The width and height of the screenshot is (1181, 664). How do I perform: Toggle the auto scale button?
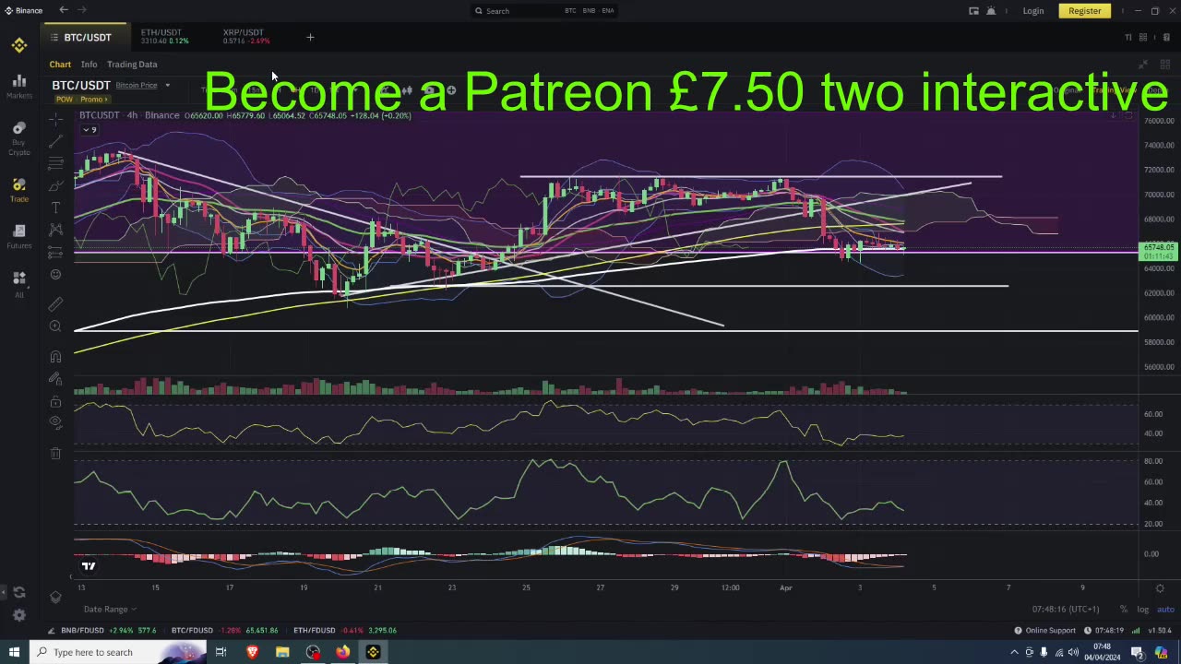pyautogui.click(x=1165, y=609)
